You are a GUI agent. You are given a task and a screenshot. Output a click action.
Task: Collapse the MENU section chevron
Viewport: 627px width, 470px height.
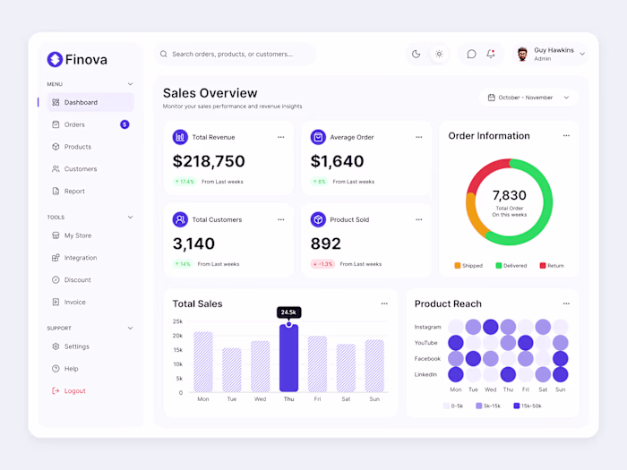click(130, 84)
